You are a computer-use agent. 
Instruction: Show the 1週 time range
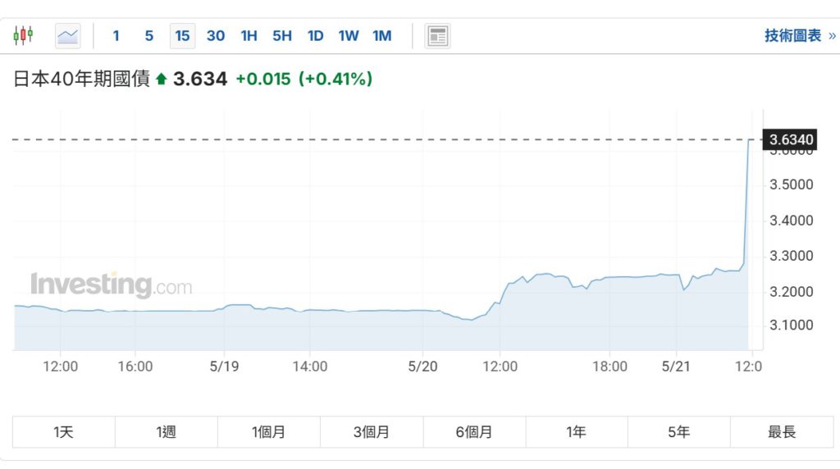166,432
